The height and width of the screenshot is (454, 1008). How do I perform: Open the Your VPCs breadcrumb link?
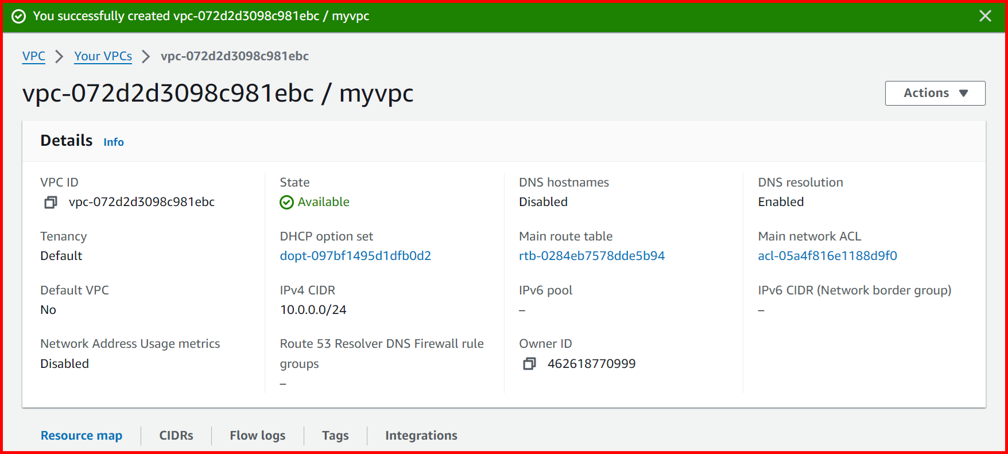tap(103, 56)
